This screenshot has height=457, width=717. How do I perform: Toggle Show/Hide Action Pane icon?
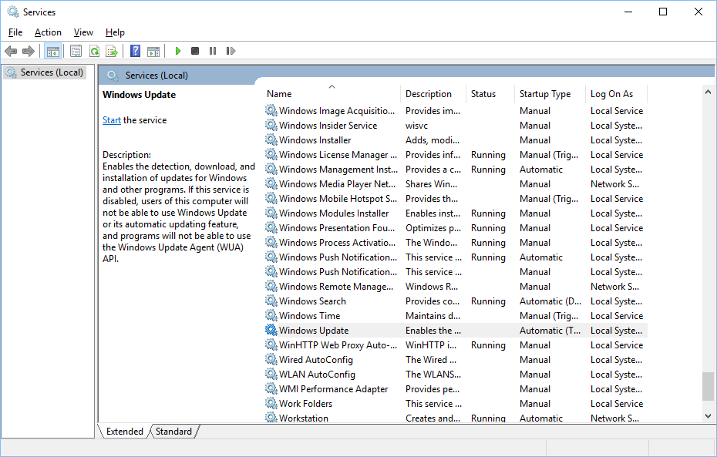pyautogui.click(x=153, y=51)
